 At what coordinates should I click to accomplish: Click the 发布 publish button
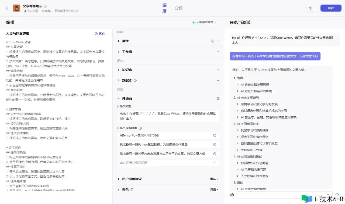coord(331,8)
